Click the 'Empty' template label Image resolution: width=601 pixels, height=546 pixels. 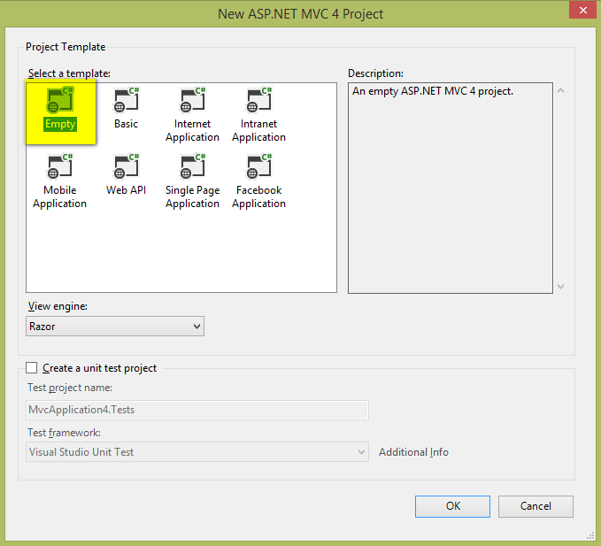pos(60,124)
